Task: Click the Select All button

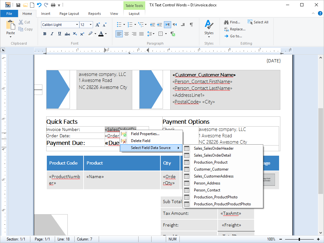Action: (x=258, y=22)
